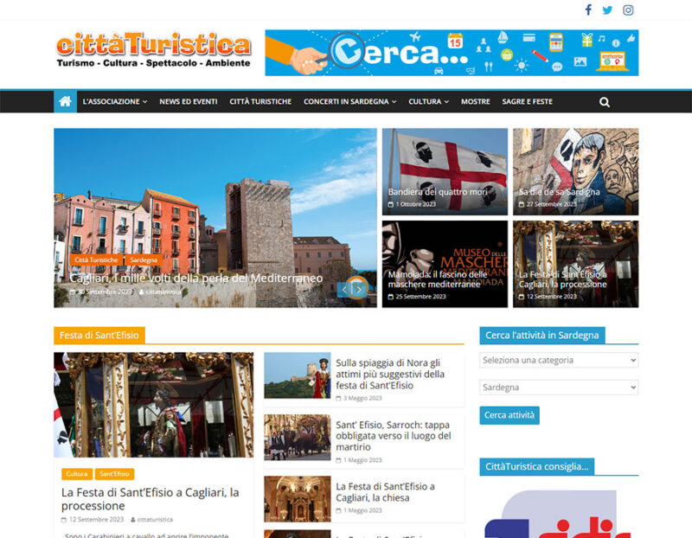Screen dimensions: 692x538
Task: Open the Twitter icon in the header
Action: pyautogui.click(x=609, y=11)
